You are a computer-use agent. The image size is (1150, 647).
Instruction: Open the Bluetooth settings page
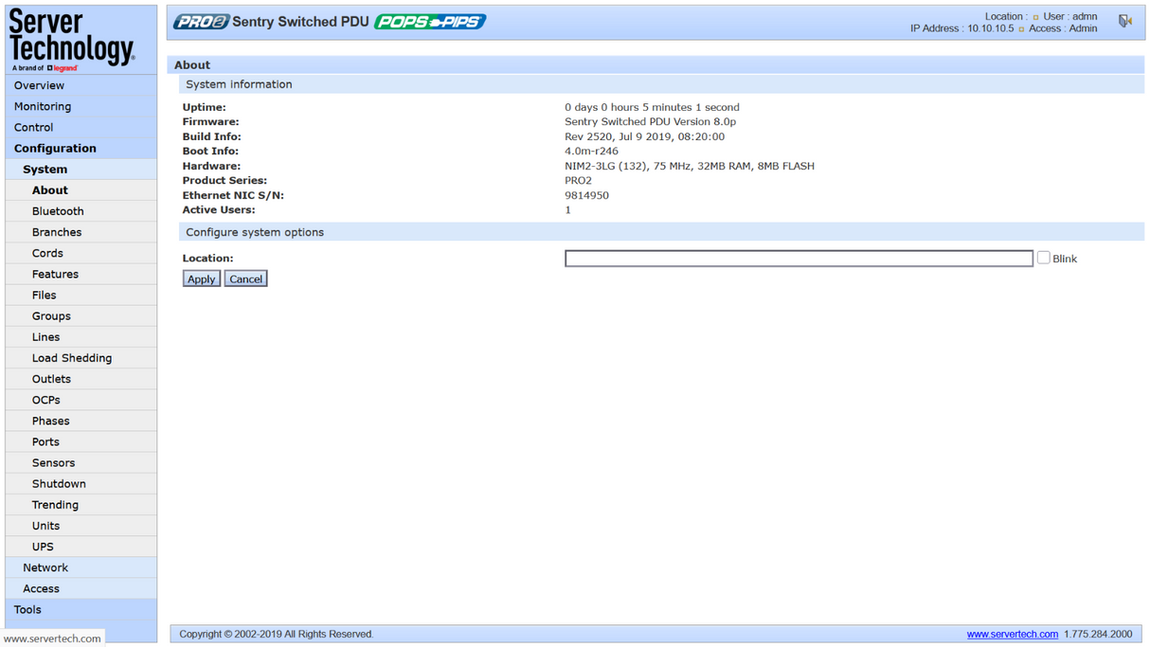[x=81, y=211]
